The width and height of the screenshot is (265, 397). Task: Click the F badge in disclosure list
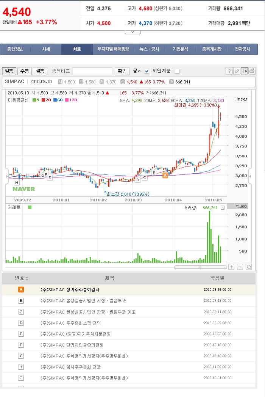tap(21, 345)
